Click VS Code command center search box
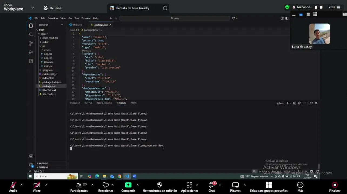The width and height of the screenshot is (347, 194). coord(175,18)
